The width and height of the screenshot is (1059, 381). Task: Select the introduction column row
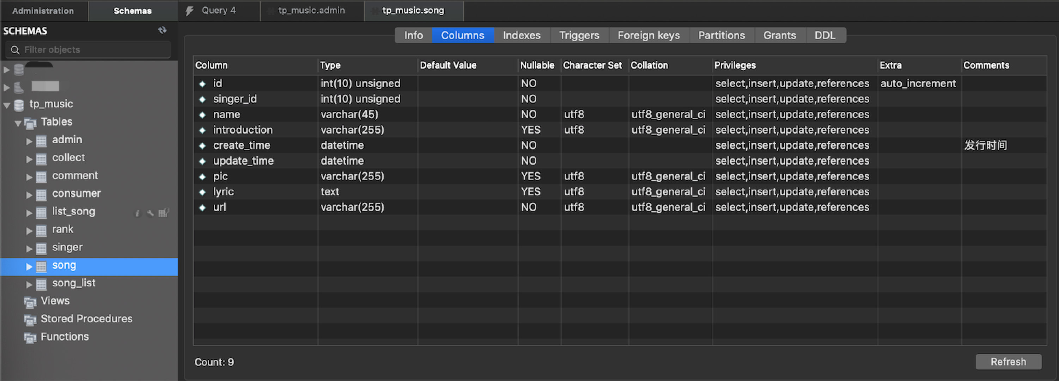click(620, 130)
